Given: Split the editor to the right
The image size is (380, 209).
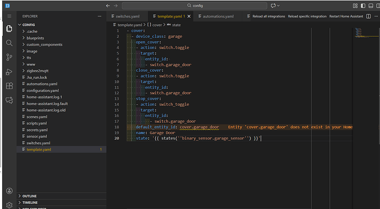Looking at the screenshot, I should pyautogui.click(x=368, y=16).
